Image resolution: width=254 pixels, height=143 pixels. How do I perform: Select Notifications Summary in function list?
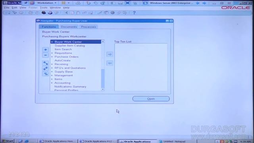tap(70, 87)
